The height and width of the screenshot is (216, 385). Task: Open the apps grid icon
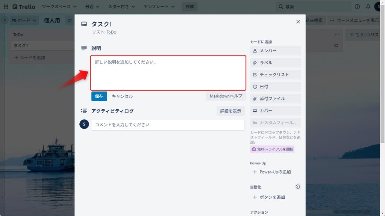tap(6, 7)
